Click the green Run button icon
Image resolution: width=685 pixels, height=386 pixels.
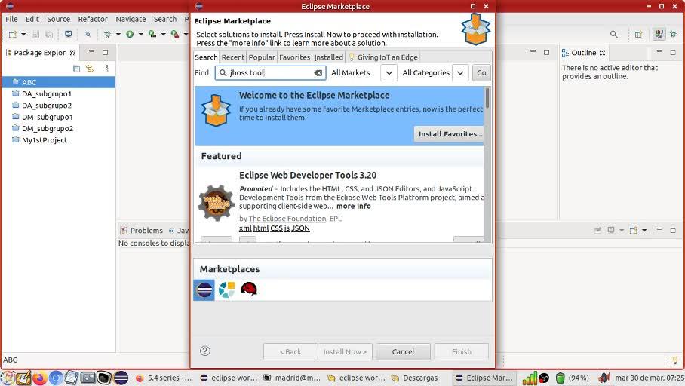point(130,34)
